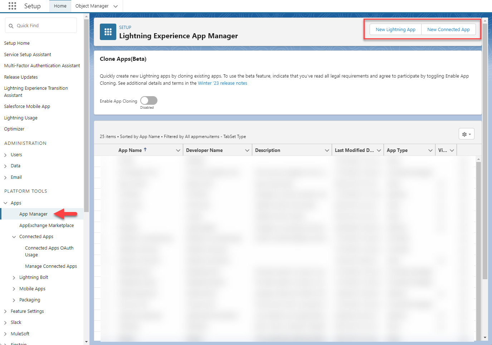This screenshot has width=492, height=345.
Task: Expand the Email tree section
Action: [5, 178]
